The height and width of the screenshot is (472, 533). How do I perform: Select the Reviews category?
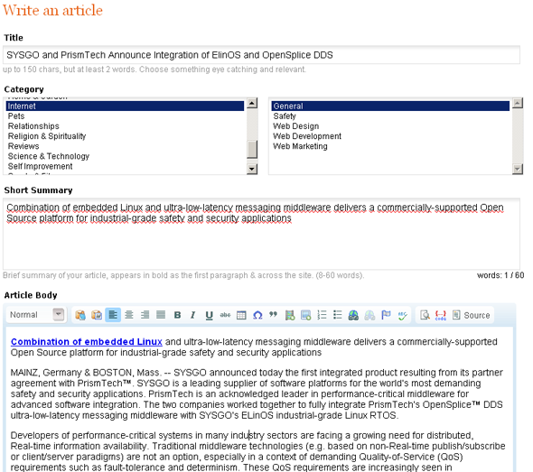click(x=125, y=146)
